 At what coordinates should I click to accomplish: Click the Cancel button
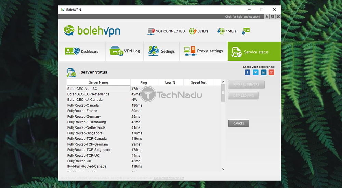click(239, 123)
